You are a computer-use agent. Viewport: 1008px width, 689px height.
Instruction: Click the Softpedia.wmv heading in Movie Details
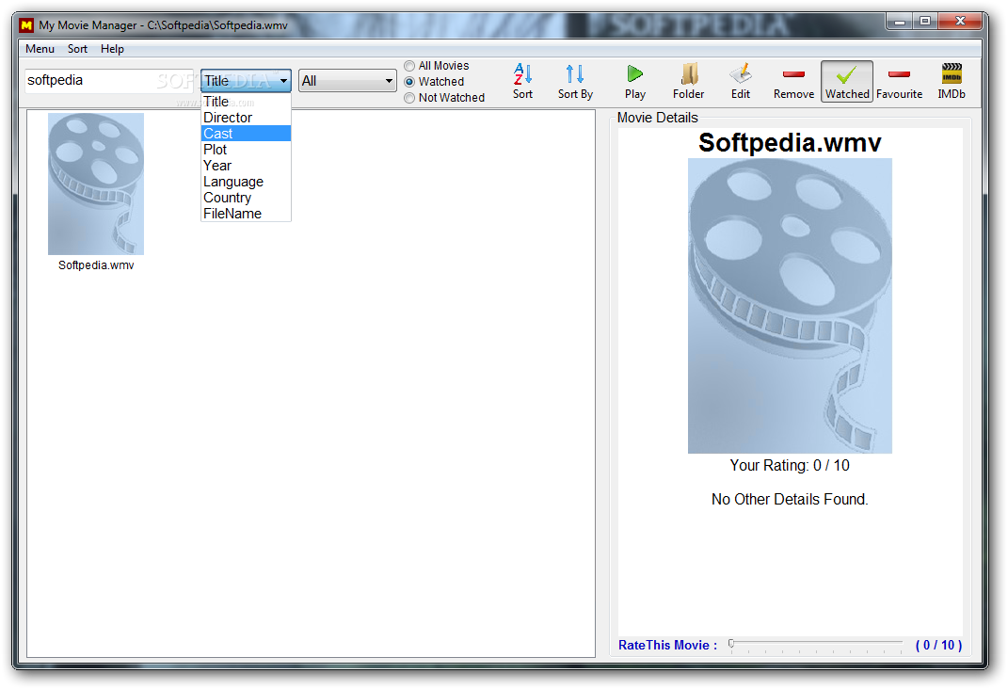(790, 143)
